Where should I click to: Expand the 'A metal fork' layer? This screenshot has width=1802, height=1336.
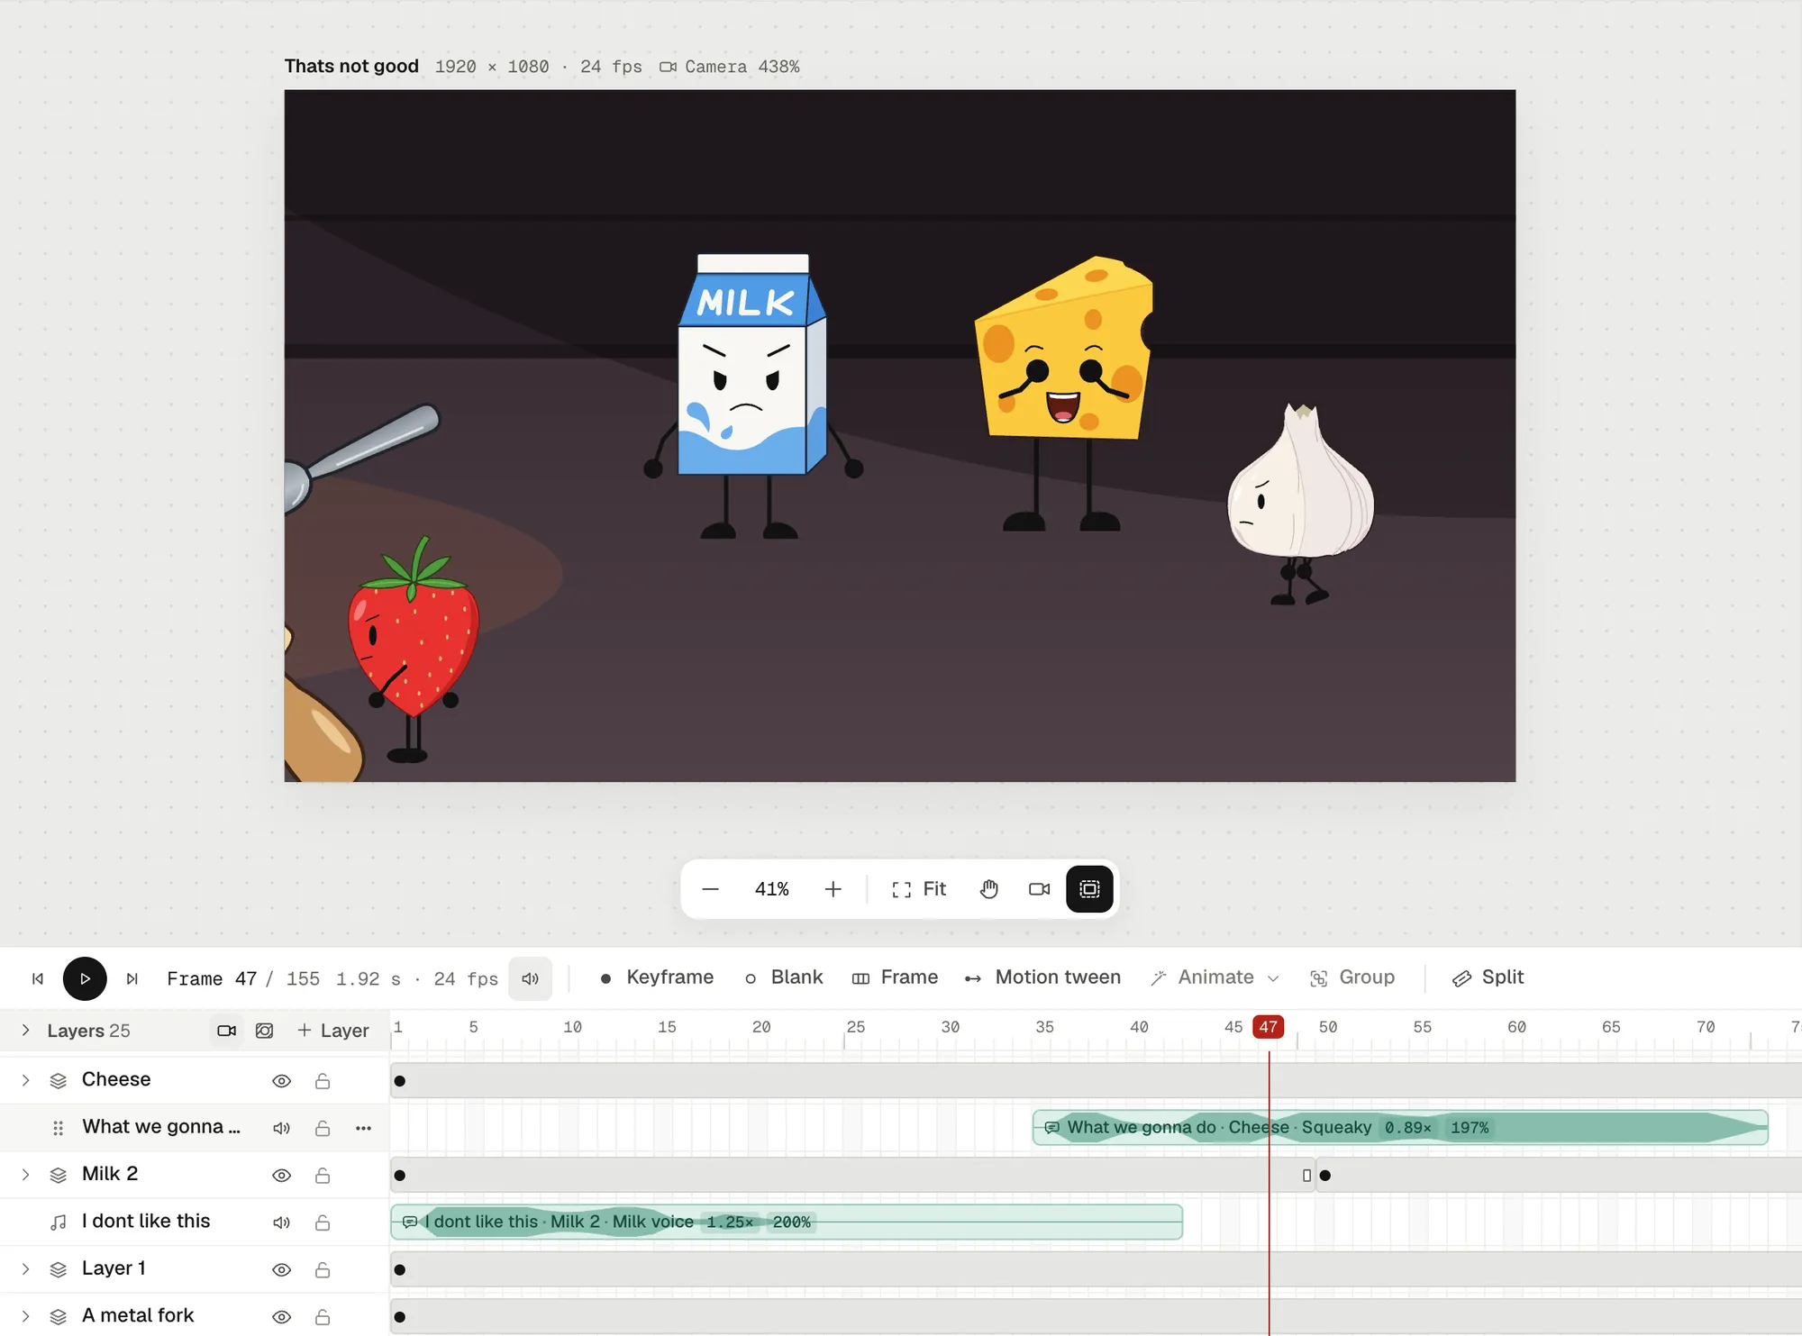25,1316
